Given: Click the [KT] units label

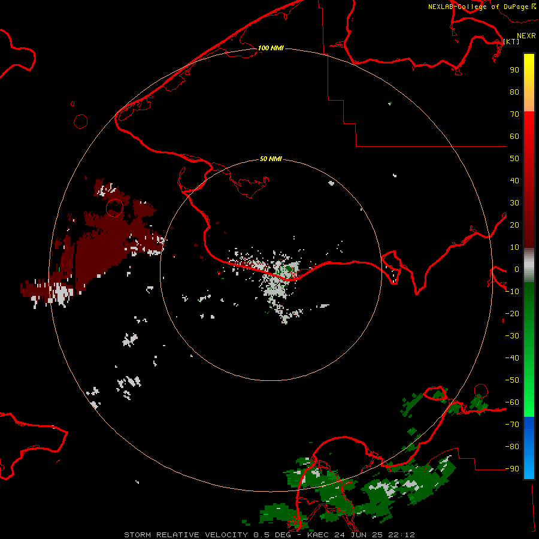Looking at the screenshot, I should point(511,41).
